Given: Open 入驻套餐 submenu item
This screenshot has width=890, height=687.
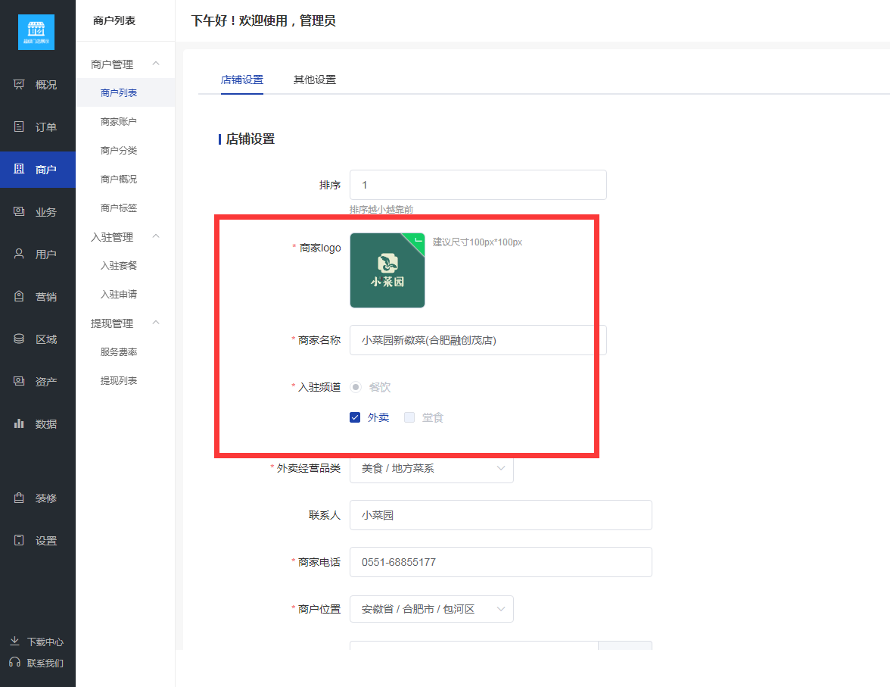Looking at the screenshot, I should (119, 265).
